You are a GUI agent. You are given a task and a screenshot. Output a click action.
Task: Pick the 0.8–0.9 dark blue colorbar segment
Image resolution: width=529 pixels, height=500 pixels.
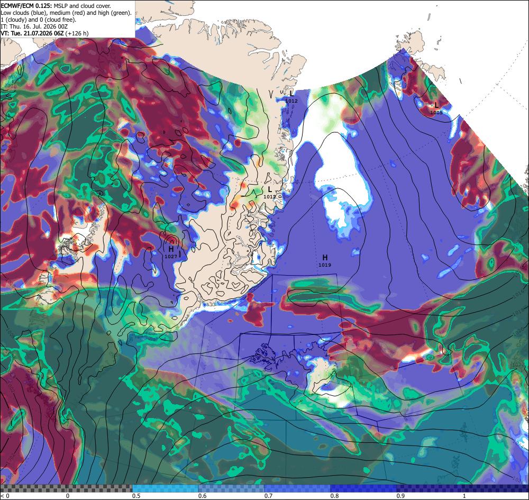point(364,488)
